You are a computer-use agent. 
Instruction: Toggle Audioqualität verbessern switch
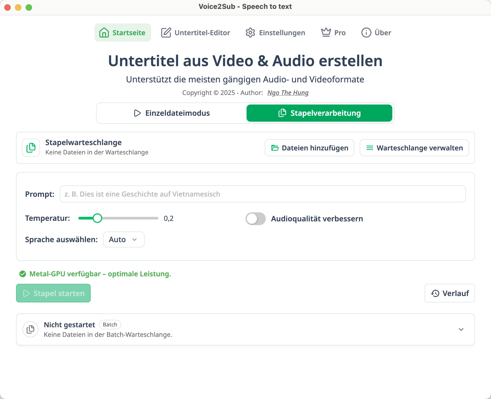256,219
